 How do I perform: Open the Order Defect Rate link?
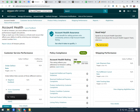pyautogui.click(x=10, y=67)
